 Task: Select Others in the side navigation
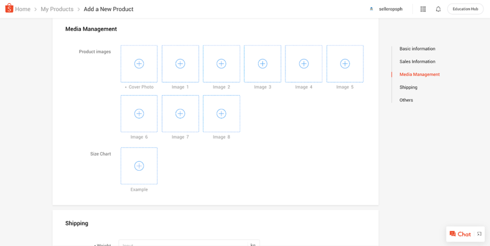406,100
